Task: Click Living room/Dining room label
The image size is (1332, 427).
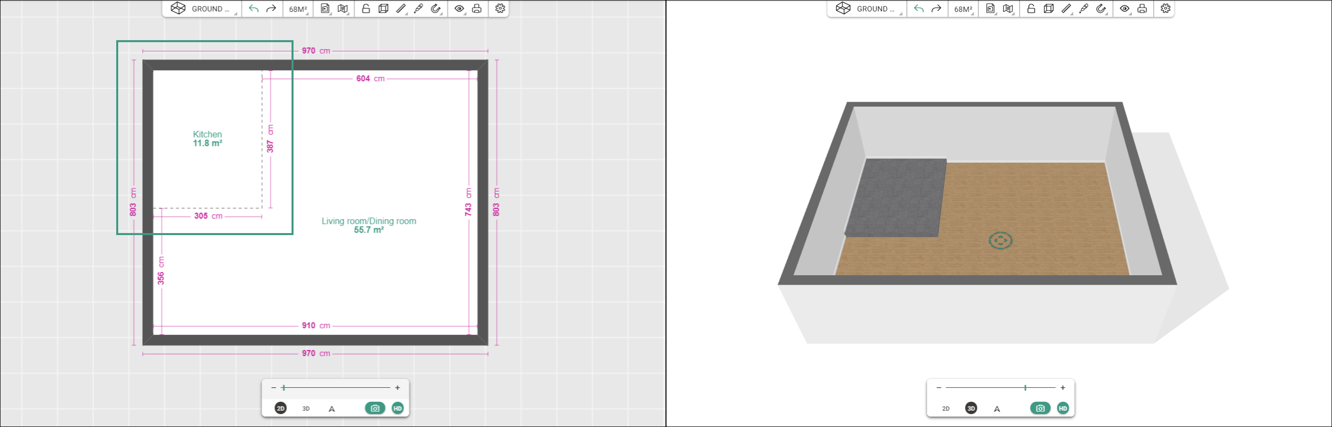Action: coord(369,221)
